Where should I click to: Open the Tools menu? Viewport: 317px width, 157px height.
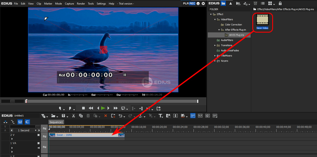[x=91, y=4]
